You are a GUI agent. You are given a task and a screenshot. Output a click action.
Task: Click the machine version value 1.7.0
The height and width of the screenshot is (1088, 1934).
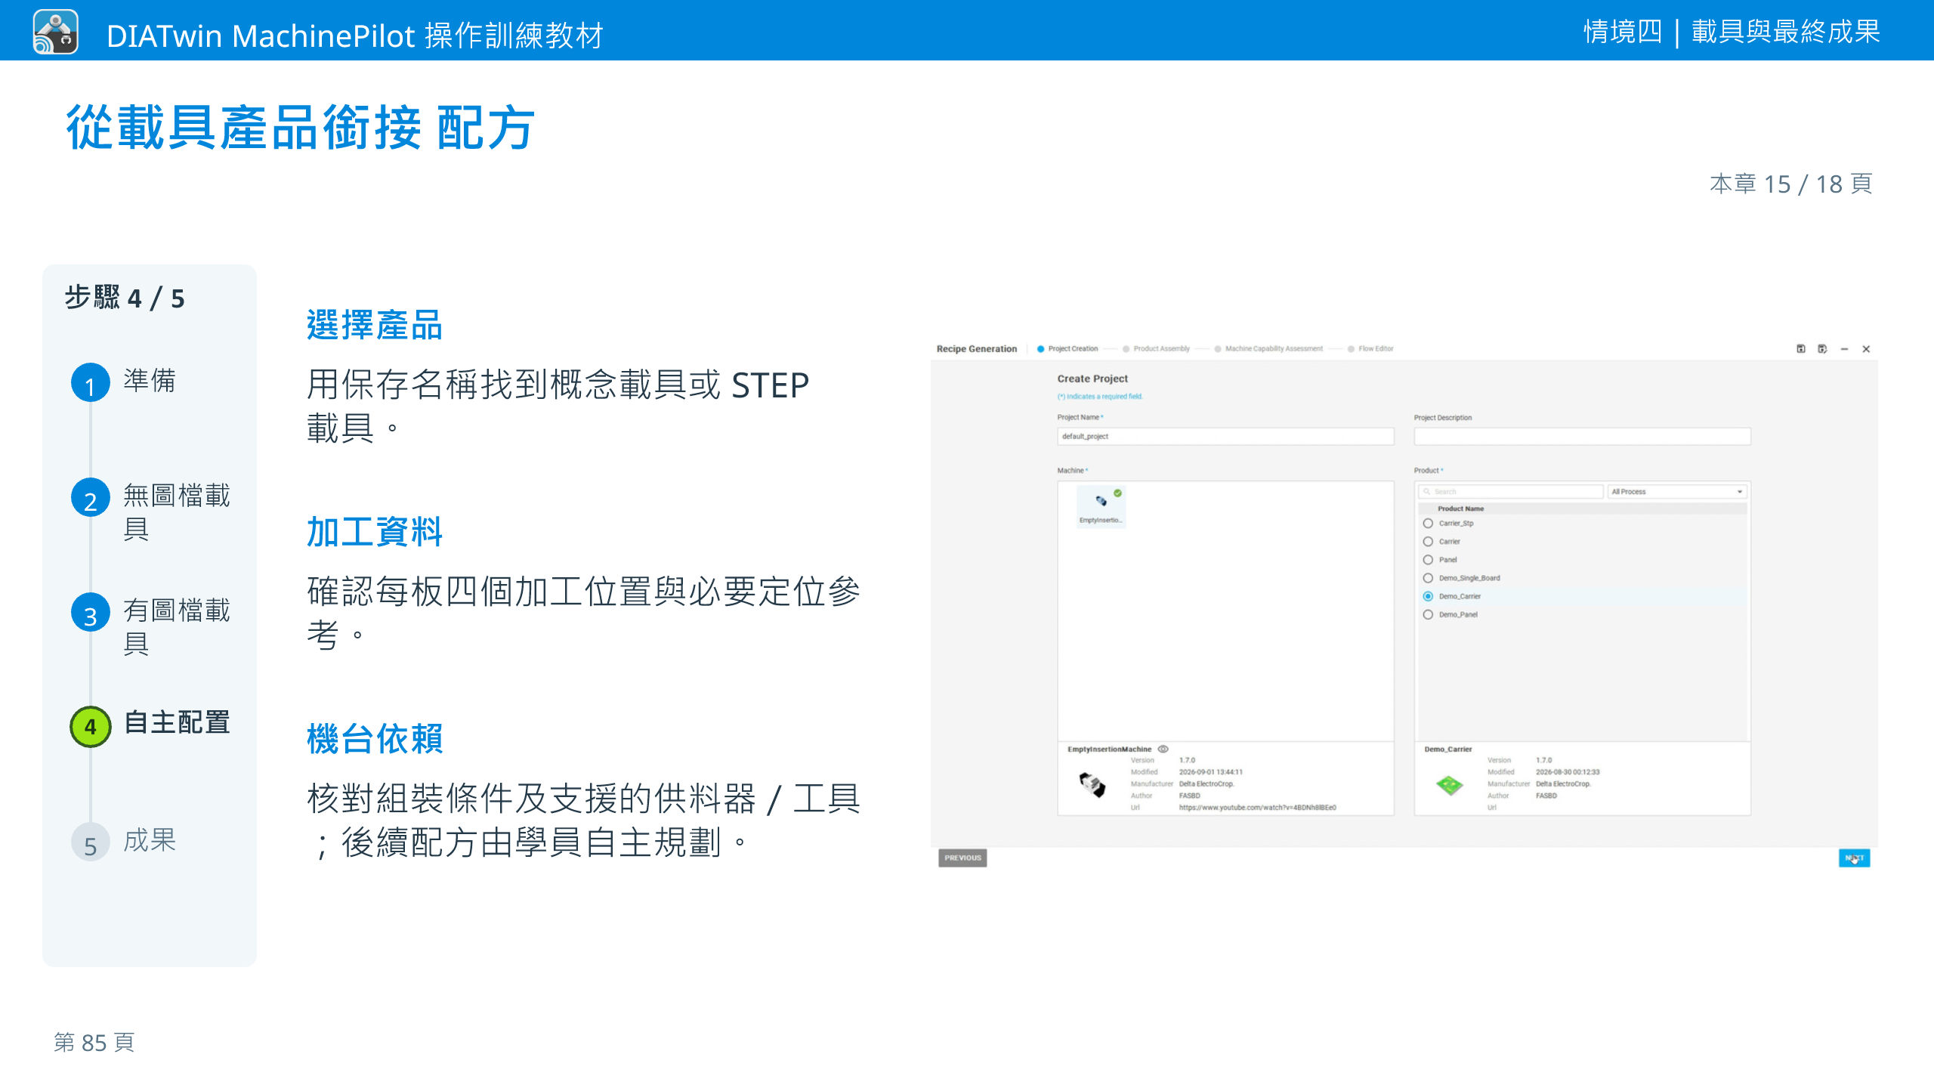coord(1187,761)
